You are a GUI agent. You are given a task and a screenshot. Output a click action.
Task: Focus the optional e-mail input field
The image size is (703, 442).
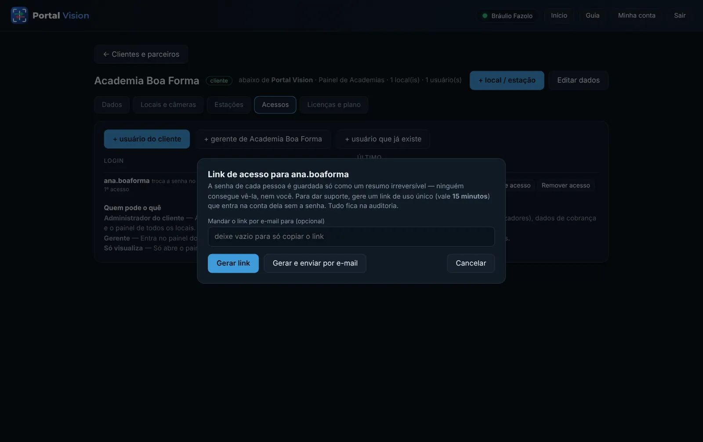tap(351, 237)
